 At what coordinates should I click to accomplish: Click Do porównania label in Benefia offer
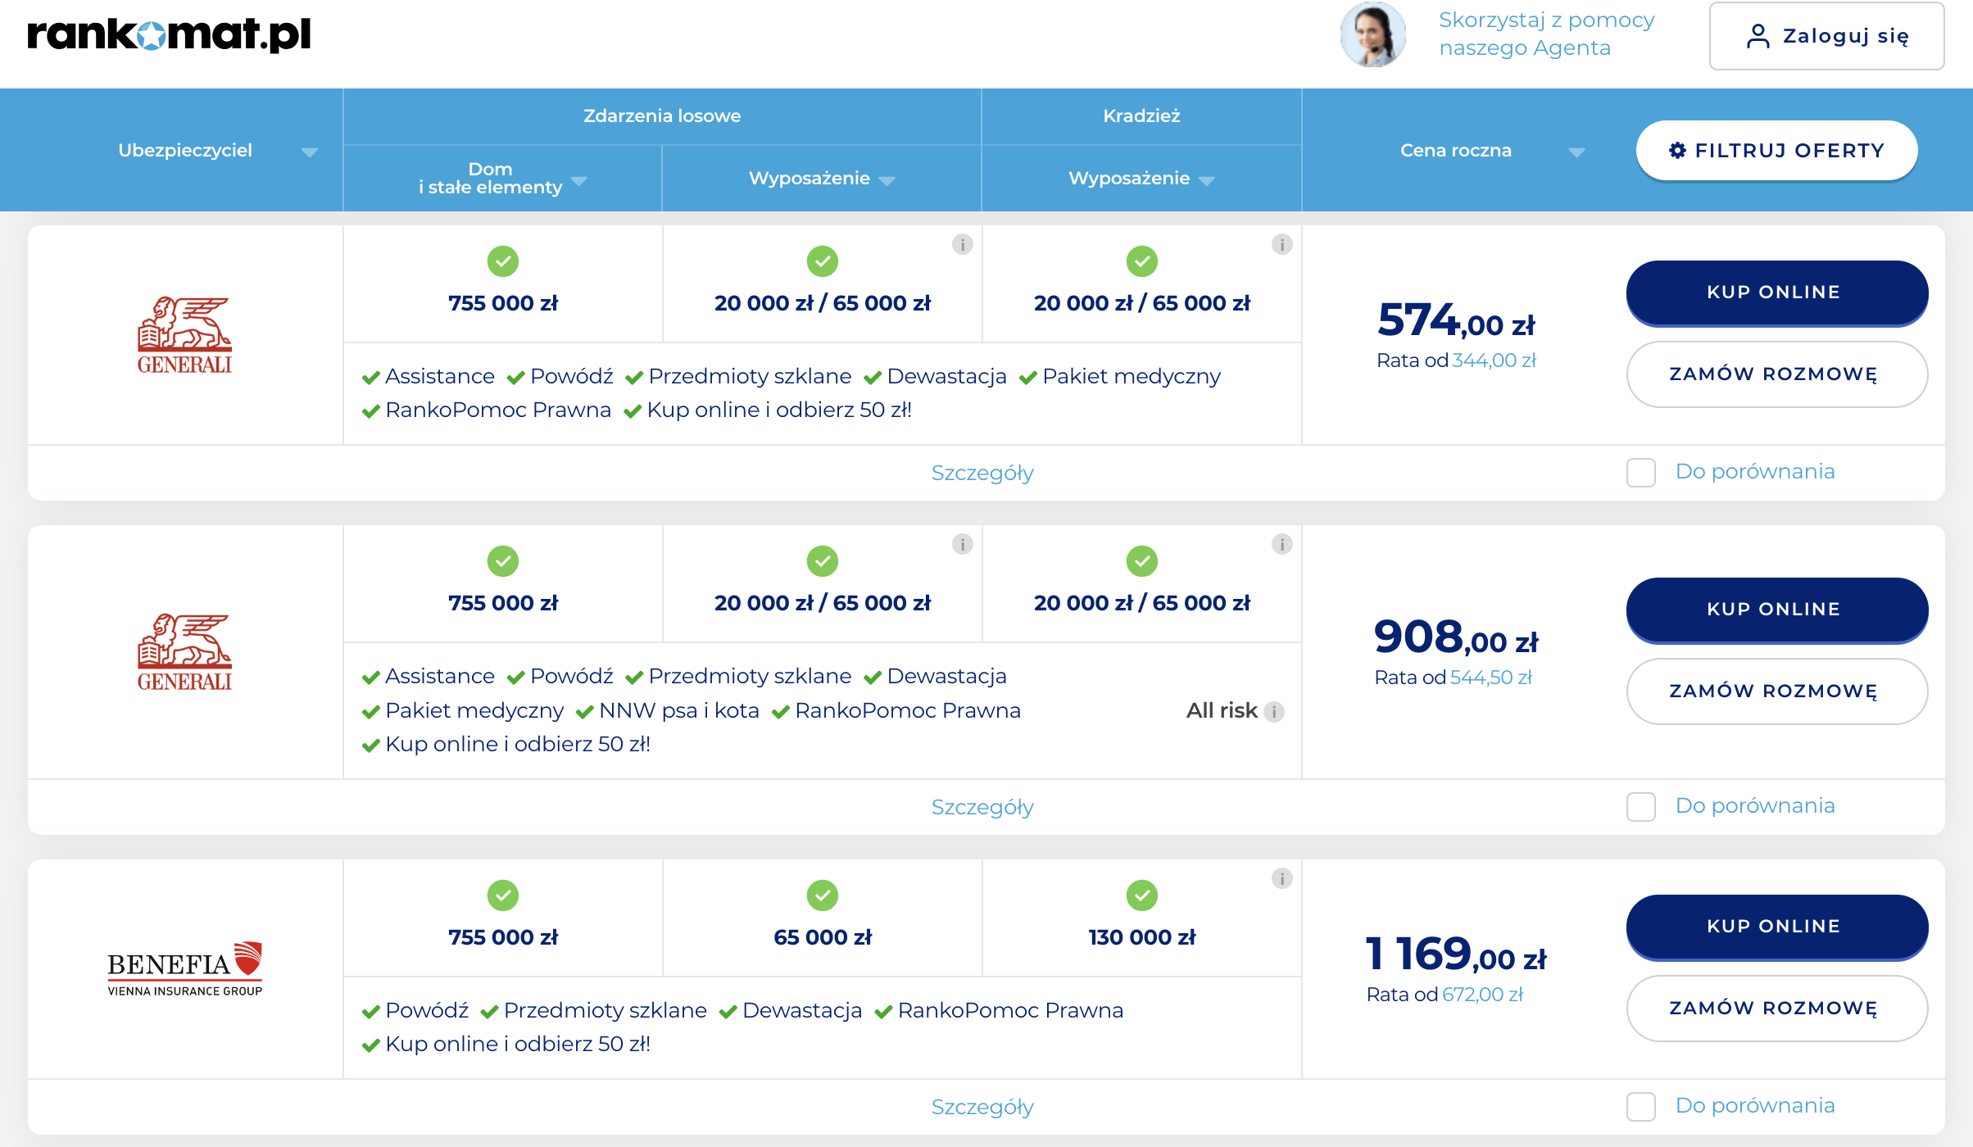click(1755, 1105)
